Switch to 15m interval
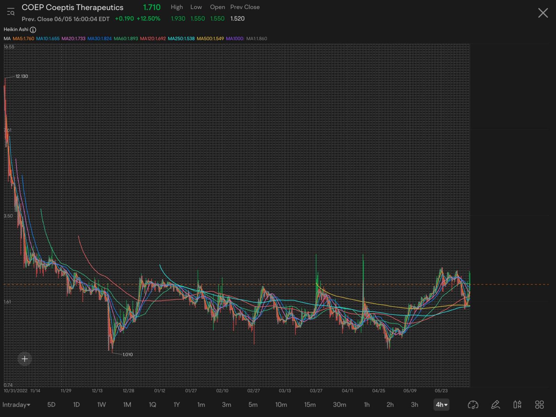 pos(310,404)
